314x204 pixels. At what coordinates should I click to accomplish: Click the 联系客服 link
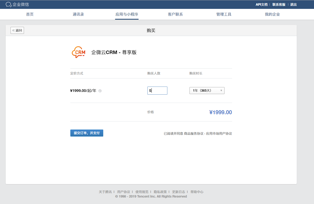pos(279,5)
